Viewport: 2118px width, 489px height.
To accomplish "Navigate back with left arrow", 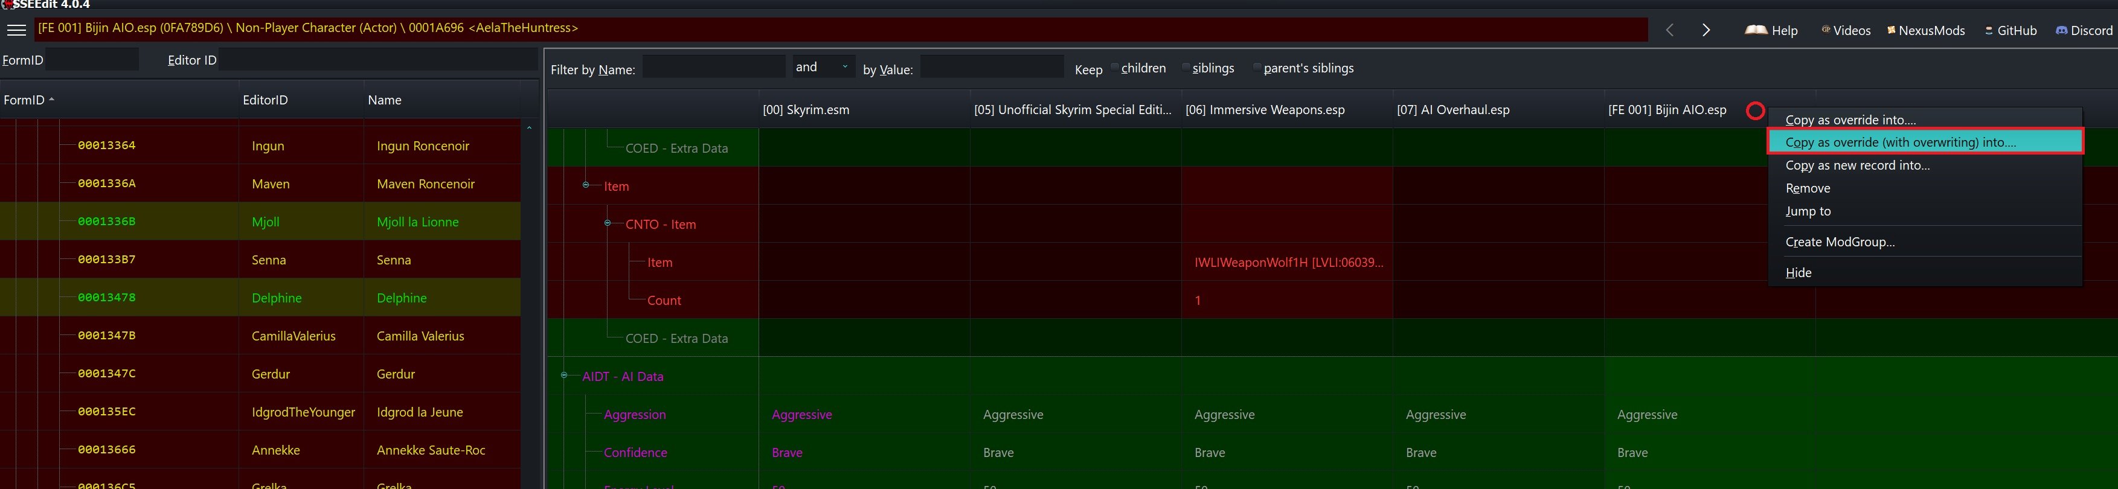I will (x=1670, y=30).
